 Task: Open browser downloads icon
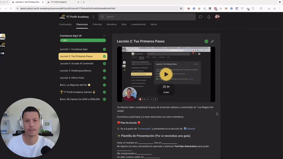(x=269, y=9)
